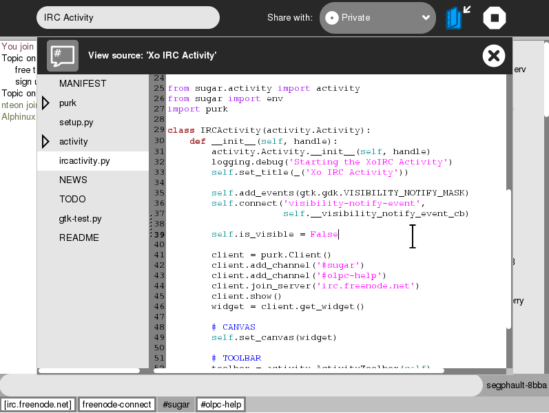
Task: Click the Keep journal entry icon
Action: [x=457, y=17]
